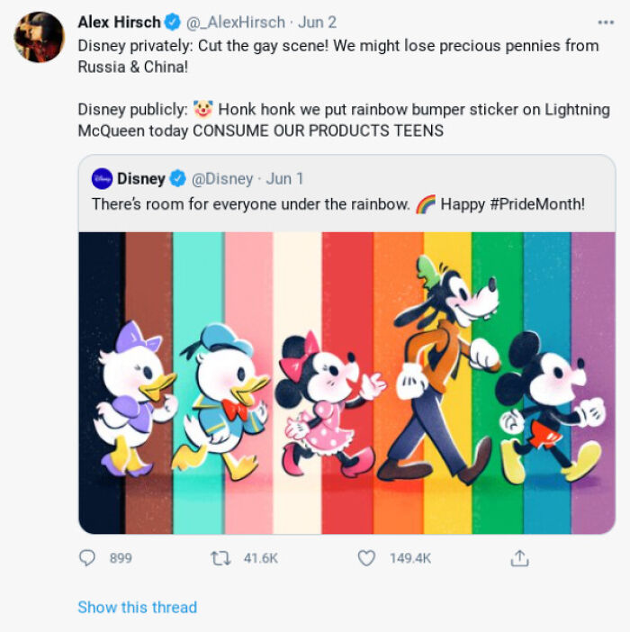Click the retweet arrows icon
The image size is (630, 632).
tap(220, 558)
